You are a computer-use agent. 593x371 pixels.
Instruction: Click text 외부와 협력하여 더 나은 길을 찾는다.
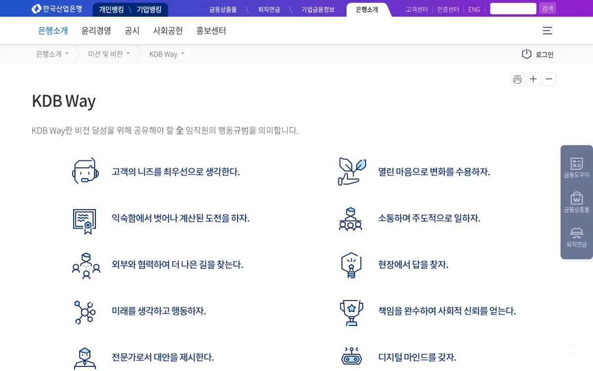177,265
